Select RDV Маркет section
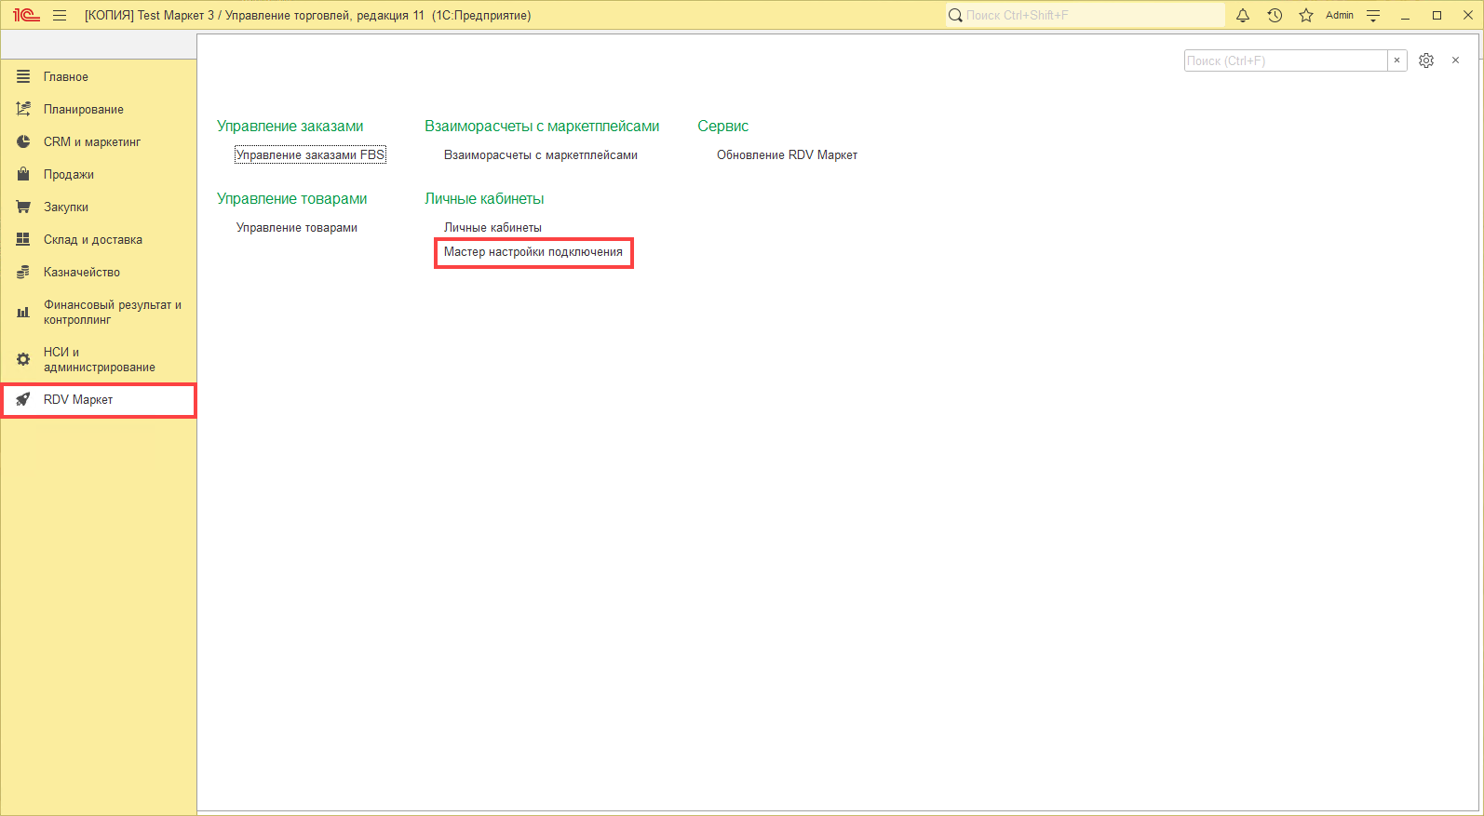The image size is (1484, 816). pos(99,400)
